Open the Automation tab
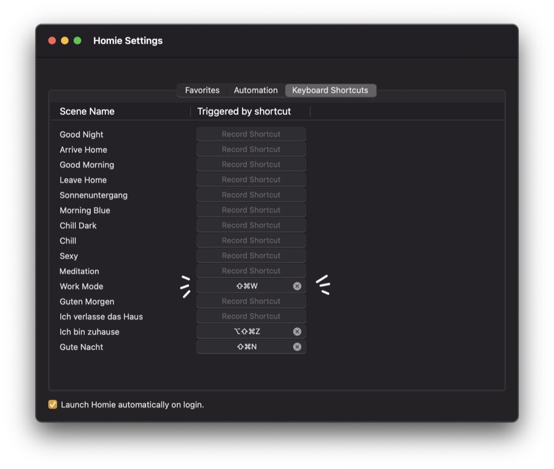Viewport: 554px width, 469px height. [255, 90]
